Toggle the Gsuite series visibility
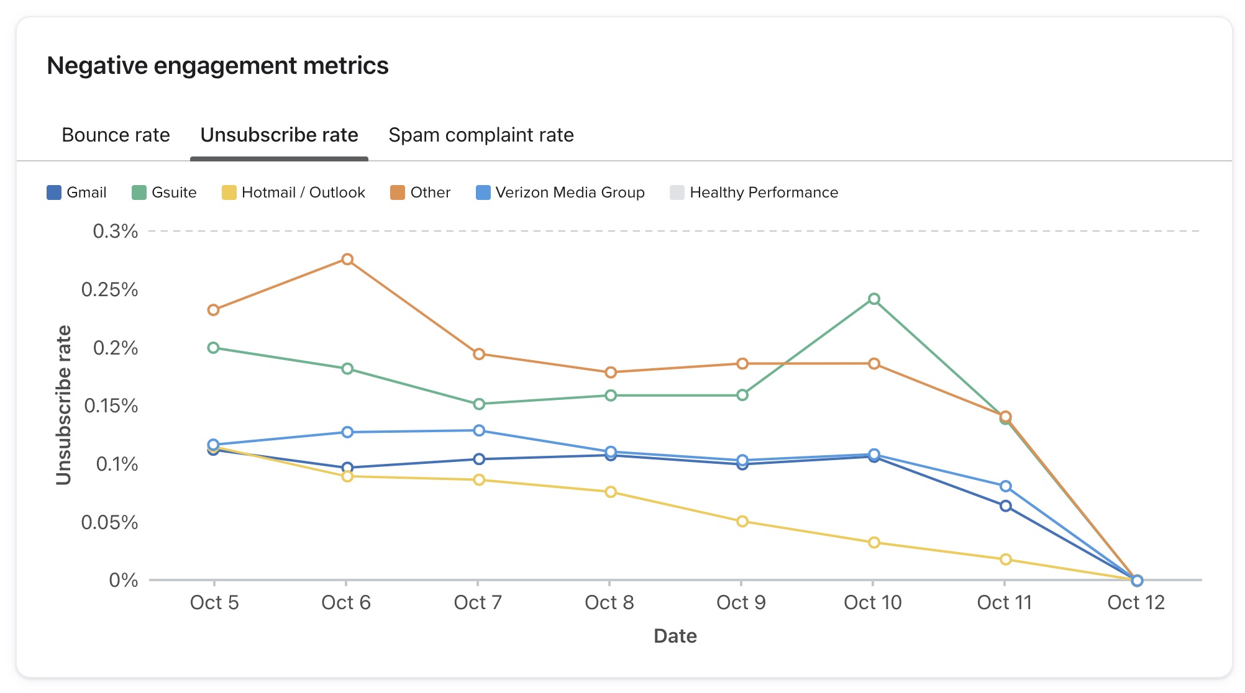Image resolution: width=1245 pixels, height=693 pixels. (x=165, y=192)
